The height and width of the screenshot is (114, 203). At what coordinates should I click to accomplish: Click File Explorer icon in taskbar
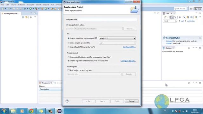13,111
